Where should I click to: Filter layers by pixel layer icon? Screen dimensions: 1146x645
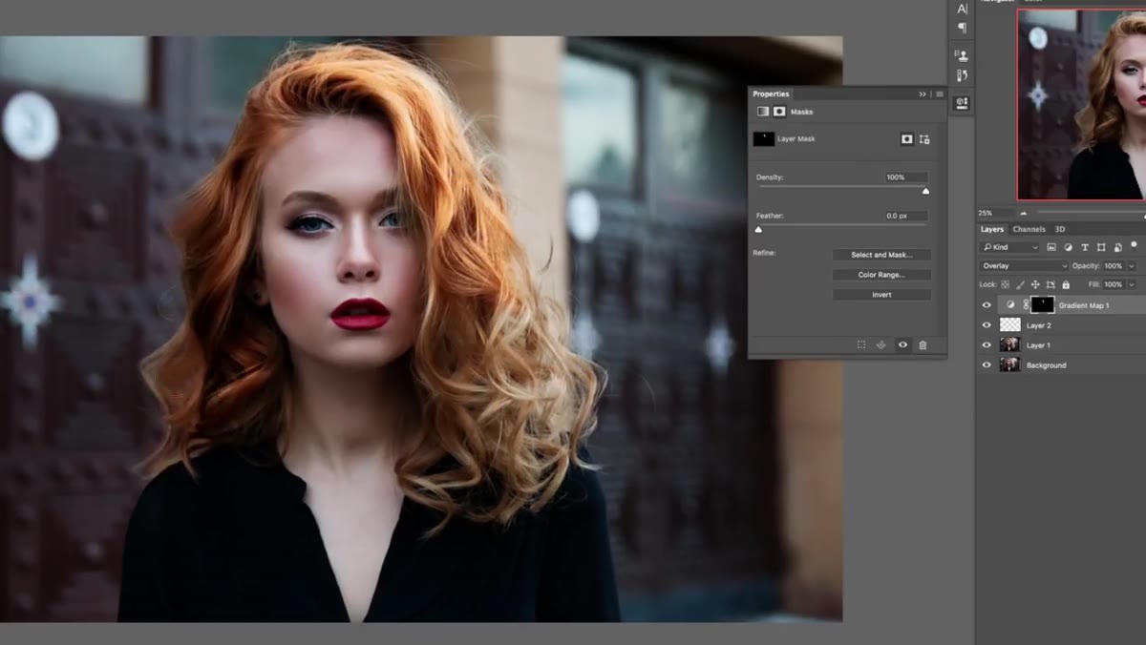click(1051, 247)
